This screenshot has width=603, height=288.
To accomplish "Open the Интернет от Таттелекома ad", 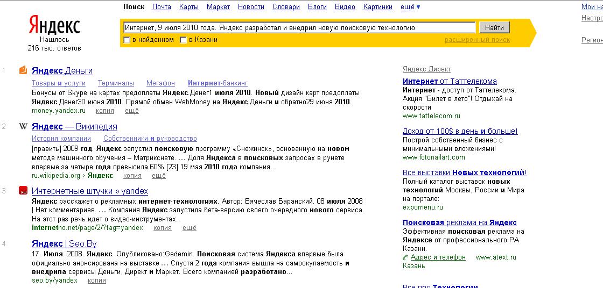I will (x=450, y=81).
